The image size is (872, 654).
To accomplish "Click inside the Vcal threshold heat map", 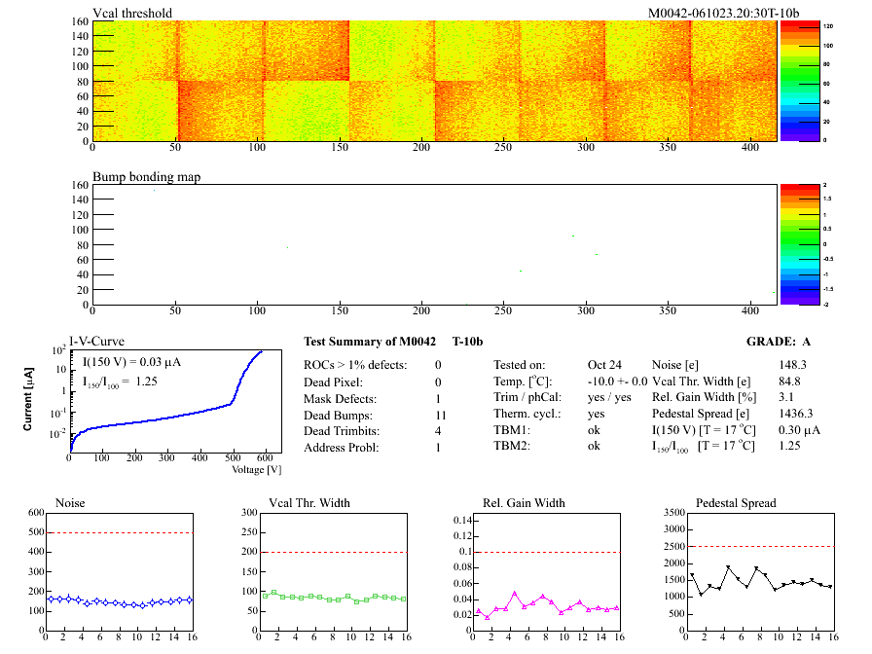I will (434, 81).
